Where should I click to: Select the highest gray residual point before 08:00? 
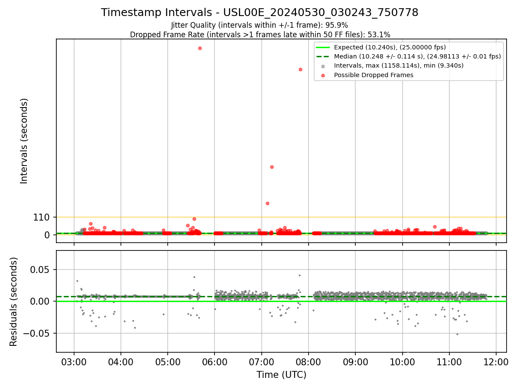pos(299,275)
